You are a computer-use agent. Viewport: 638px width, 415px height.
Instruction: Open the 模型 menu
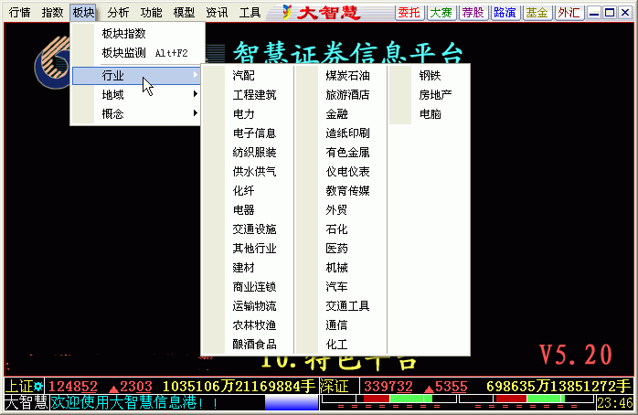click(x=184, y=13)
